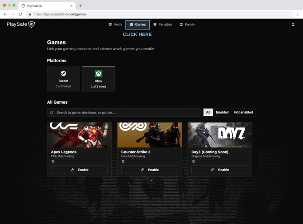
Task: Click the Verify shield icon
Action: (110, 24)
